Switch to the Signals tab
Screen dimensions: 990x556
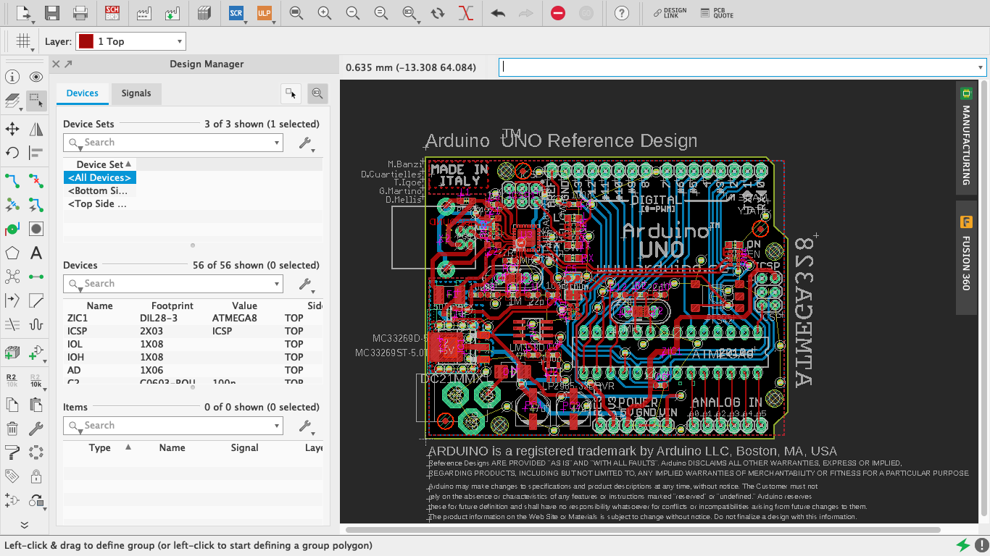(136, 93)
